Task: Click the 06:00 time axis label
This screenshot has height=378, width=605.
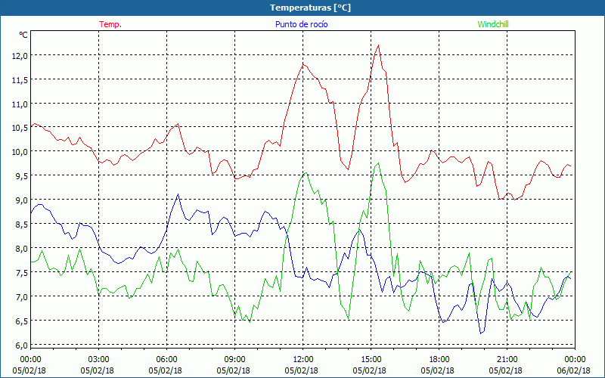Action: click(166, 360)
